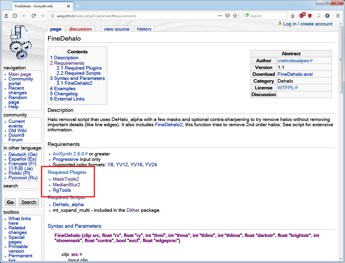Click the site information icon in the address bar
Viewport: 345px width, 263px height.
tap(53, 16)
